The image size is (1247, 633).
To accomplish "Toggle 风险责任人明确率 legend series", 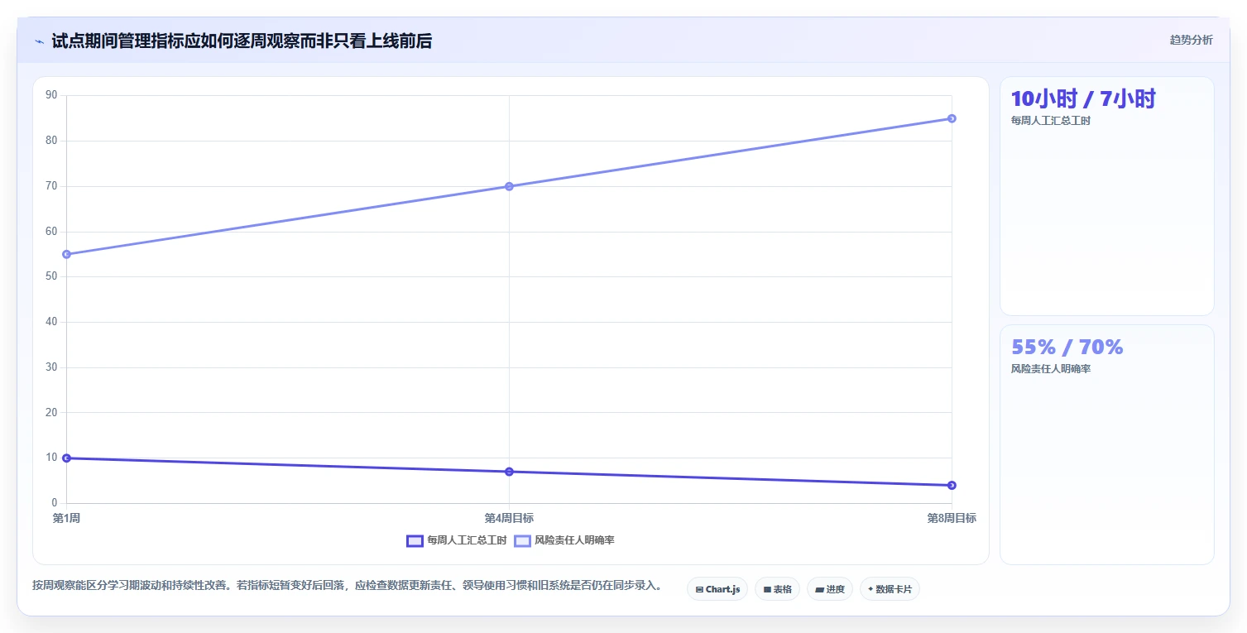I will click(x=564, y=540).
